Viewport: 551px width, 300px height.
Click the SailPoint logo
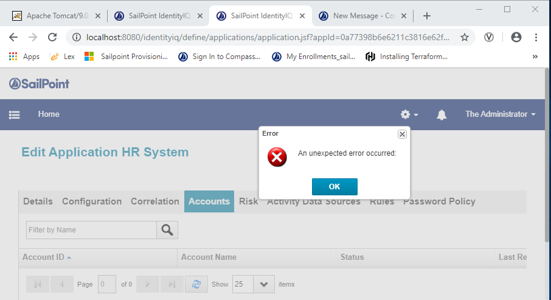(x=40, y=83)
